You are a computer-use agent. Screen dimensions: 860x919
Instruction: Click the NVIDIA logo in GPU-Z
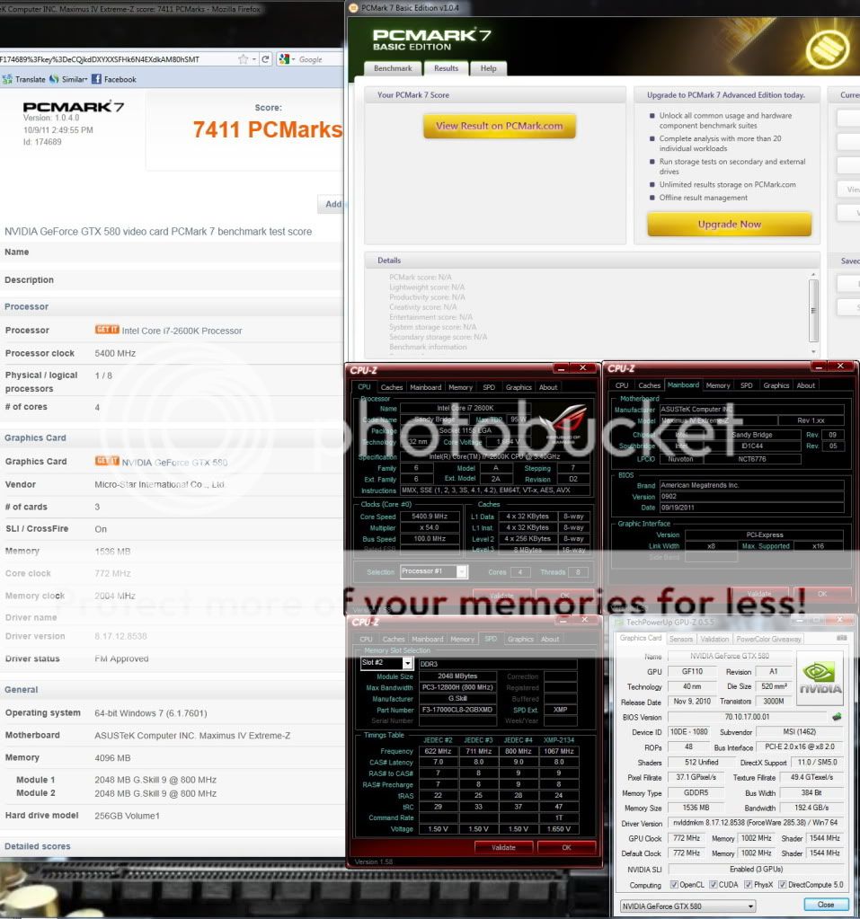tap(819, 680)
